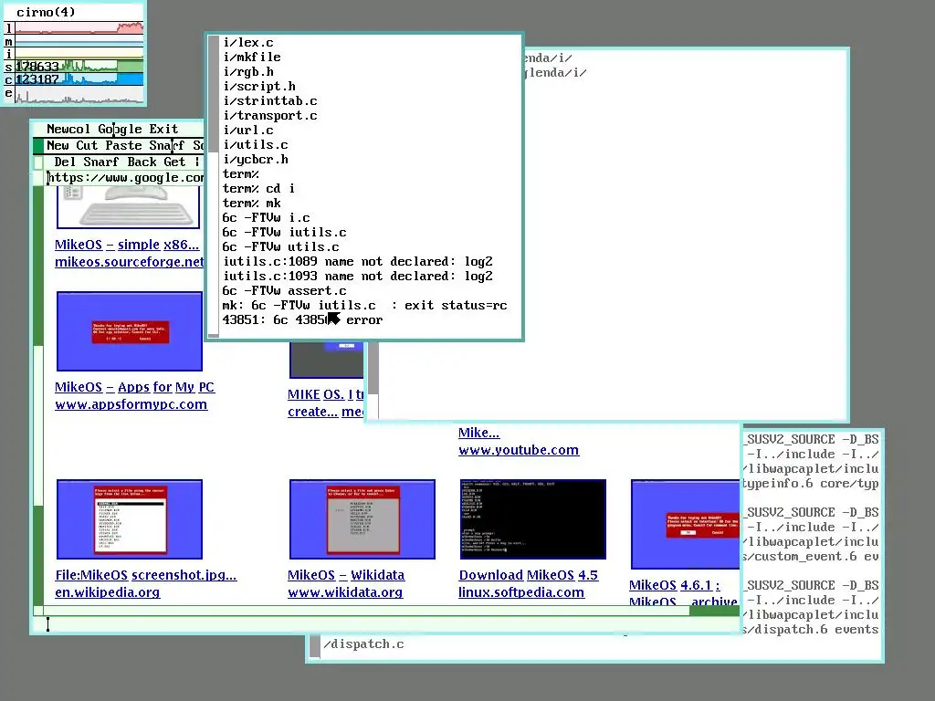Click the 'l' load graph in stats
This screenshot has width=935, height=701.
tap(79, 28)
